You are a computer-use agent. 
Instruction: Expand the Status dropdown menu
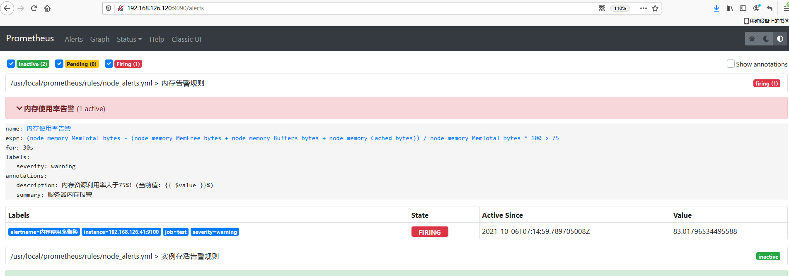click(x=129, y=39)
